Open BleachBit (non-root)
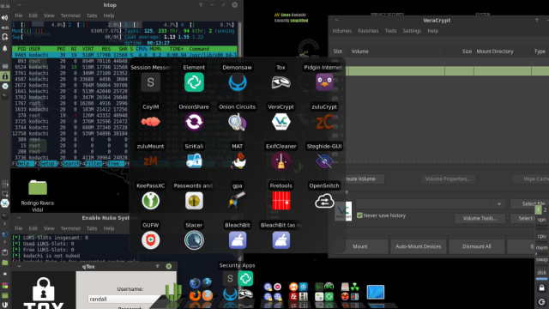549x309 pixels. click(x=238, y=240)
